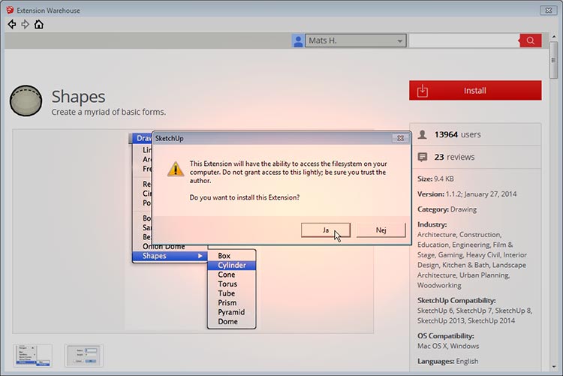This screenshot has height=376, width=563.
Task: Choose Cylinder in the Shapes submenu
Action: (x=232, y=265)
